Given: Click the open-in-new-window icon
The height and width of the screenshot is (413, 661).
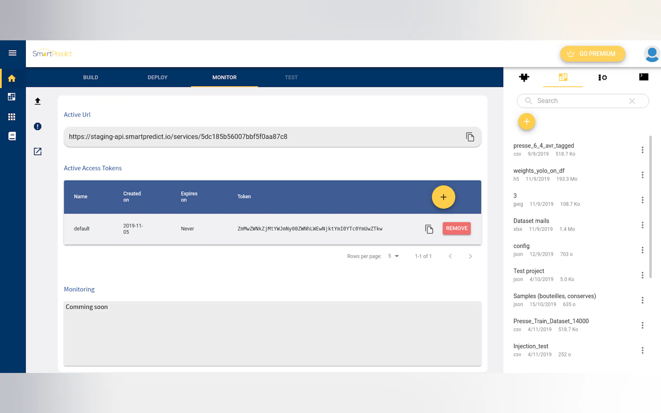Looking at the screenshot, I should pyautogui.click(x=37, y=152).
